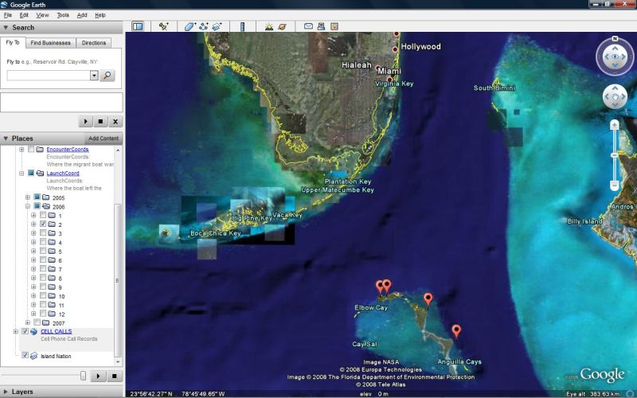Open the Fly to input dropdown arrow

click(x=94, y=75)
